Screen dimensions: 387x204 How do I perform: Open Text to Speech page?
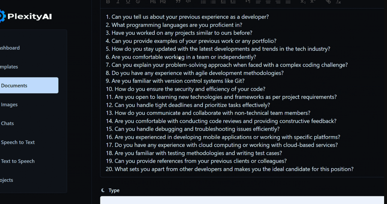click(18, 161)
